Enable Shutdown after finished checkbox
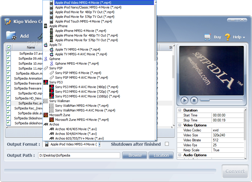252x182 pixels. click(167, 144)
